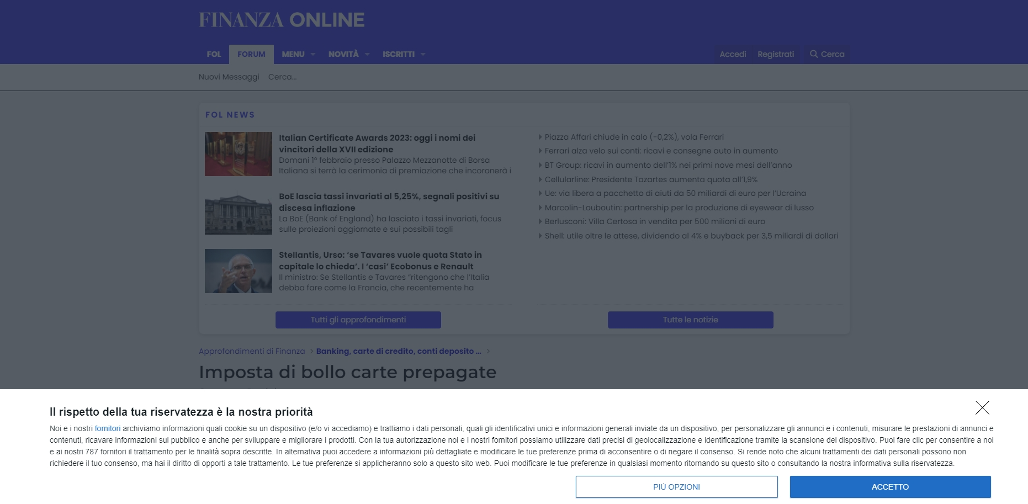Screen dimensions: 1028x504
Task: Click the arrow next to the Ferrari news entry
Action: [x=541, y=151]
